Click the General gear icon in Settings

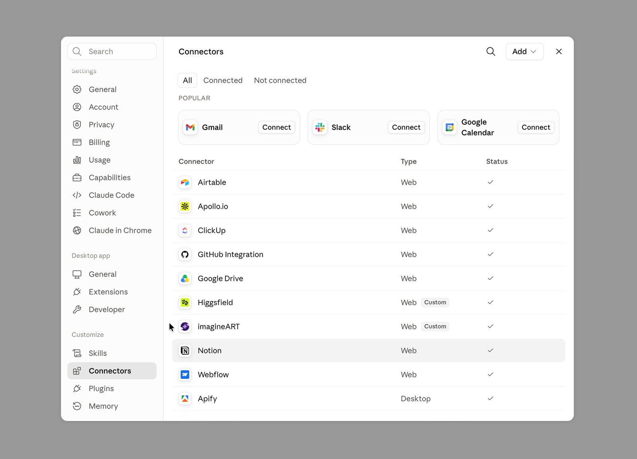(77, 89)
